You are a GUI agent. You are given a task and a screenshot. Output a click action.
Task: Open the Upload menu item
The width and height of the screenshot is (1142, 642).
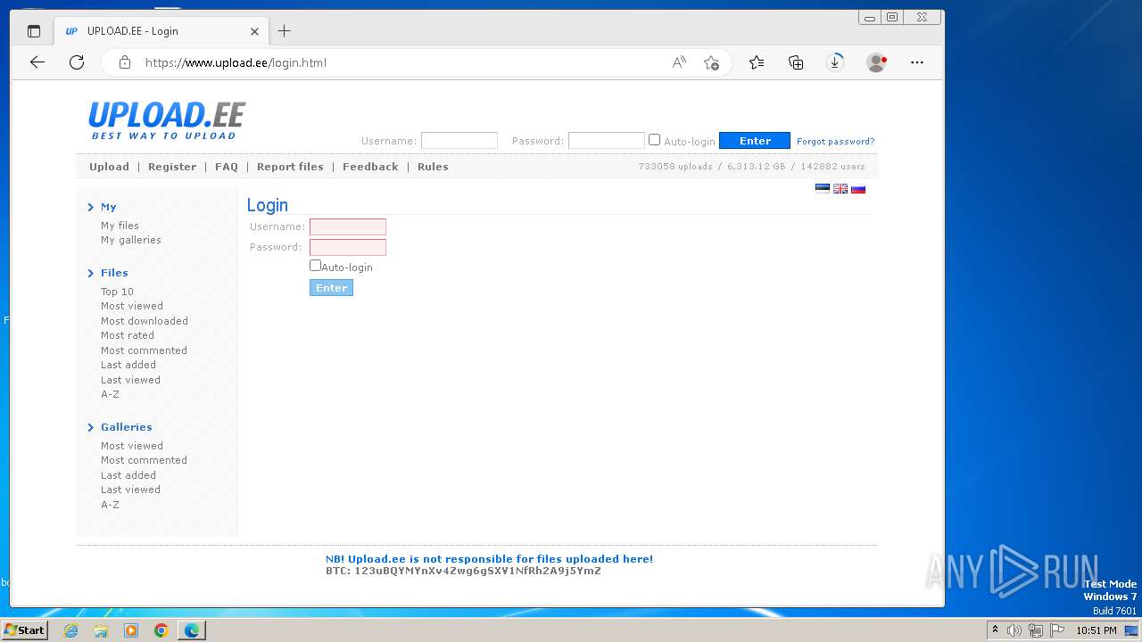(109, 167)
